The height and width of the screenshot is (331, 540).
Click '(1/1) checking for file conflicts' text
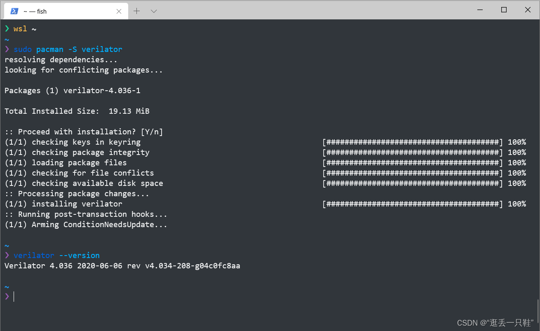[x=79, y=173]
